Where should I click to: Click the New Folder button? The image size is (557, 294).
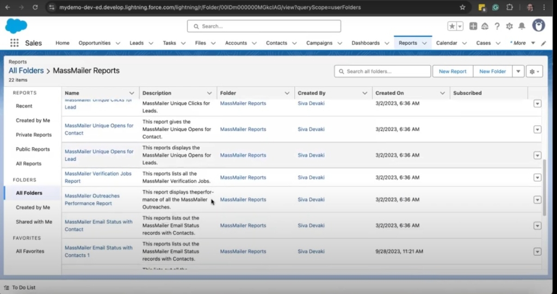click(492, 71)
